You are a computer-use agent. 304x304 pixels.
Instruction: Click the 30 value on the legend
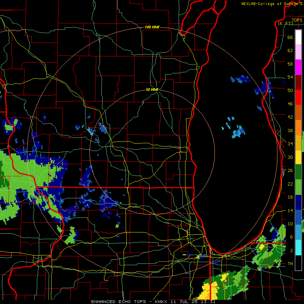[x=290, y=157]
